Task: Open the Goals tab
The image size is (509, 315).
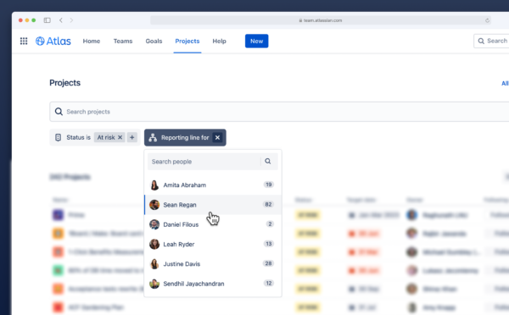Action: click(154, 41)
